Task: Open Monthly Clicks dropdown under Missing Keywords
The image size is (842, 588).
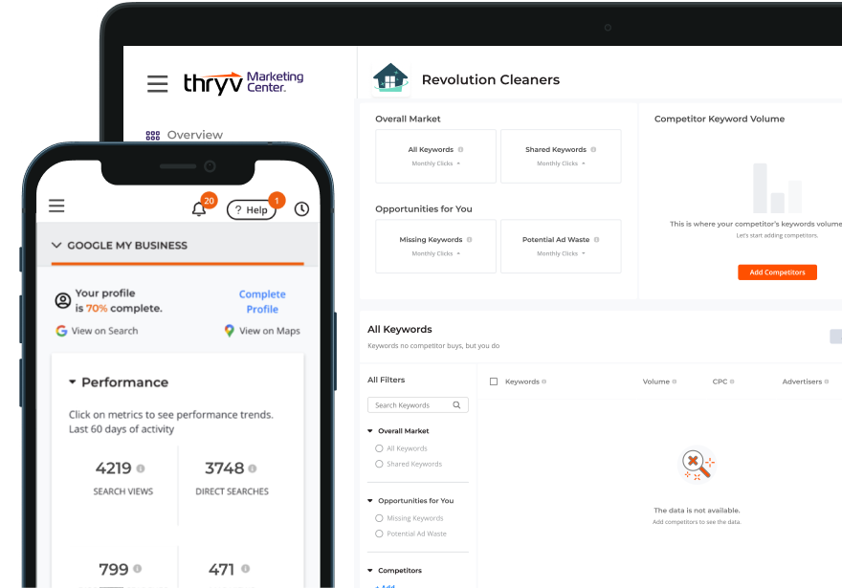Action: click(x=436, y=253)
